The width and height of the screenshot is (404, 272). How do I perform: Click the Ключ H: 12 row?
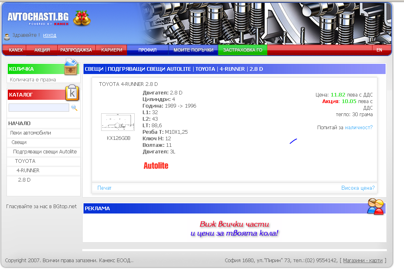click(x=157, y=139)
